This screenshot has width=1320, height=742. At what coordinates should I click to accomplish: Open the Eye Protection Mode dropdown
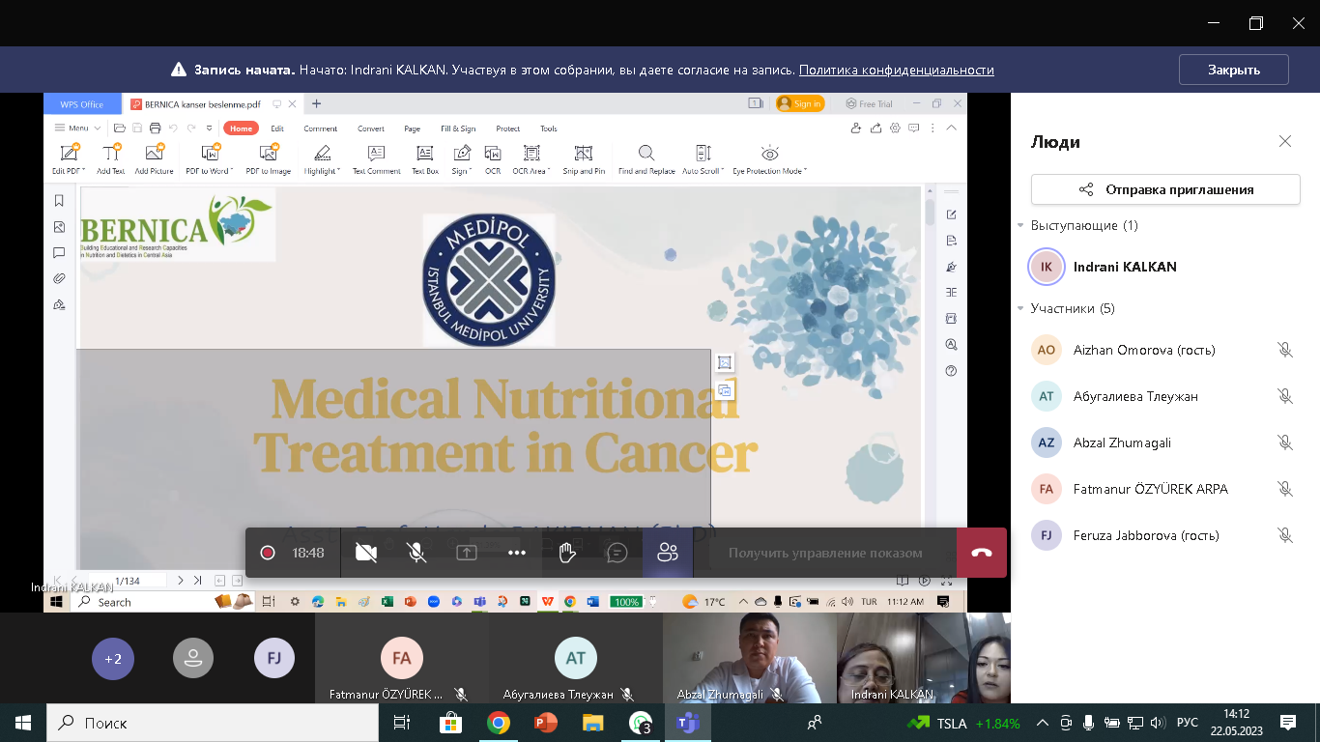coord(769,159)
